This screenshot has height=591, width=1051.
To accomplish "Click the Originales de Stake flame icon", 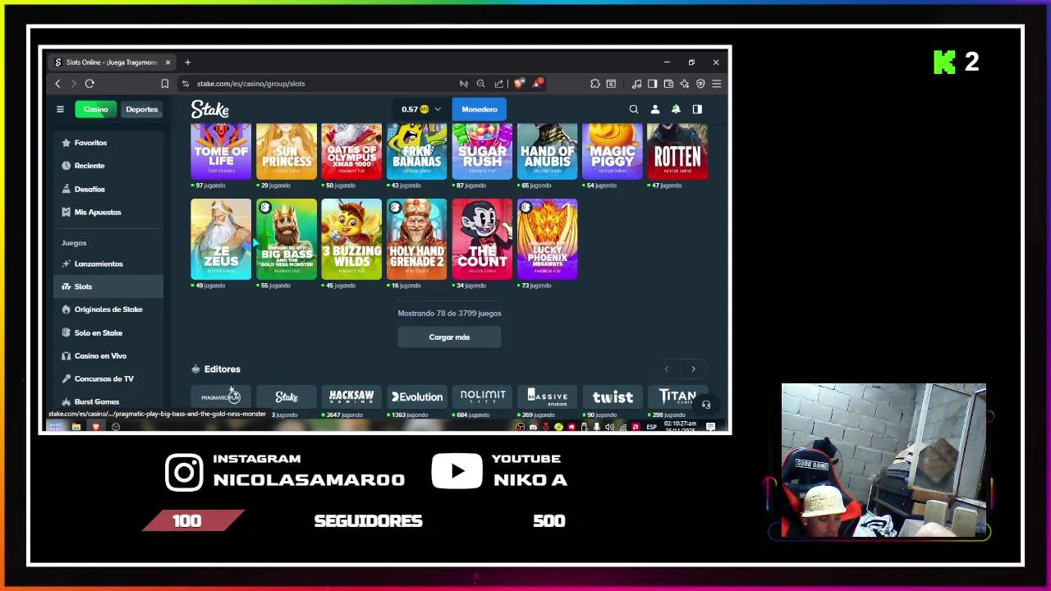I will coord(66,309).
